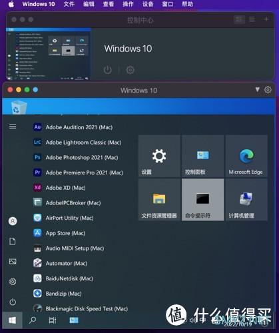Launch the Microsoft Edge tile
Screen dimensions: 279x333
point(246,156)
